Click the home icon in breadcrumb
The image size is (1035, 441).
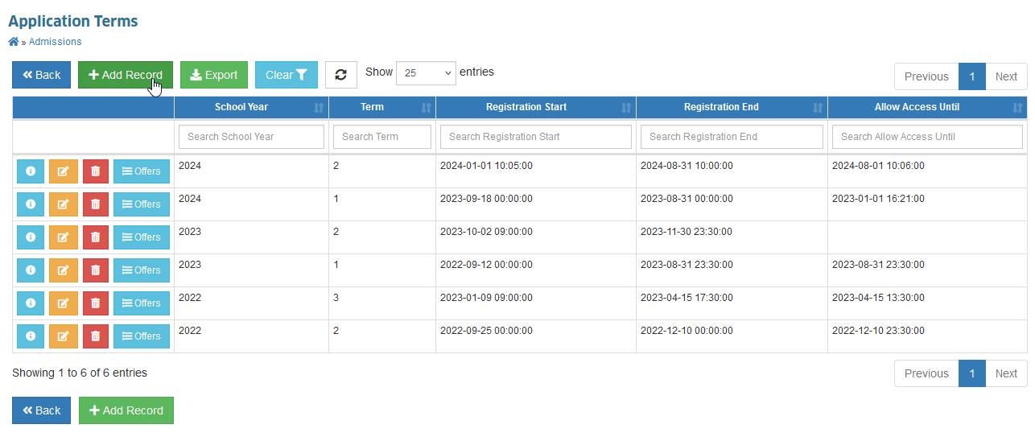pyautogui.click(x=14, y=42)
